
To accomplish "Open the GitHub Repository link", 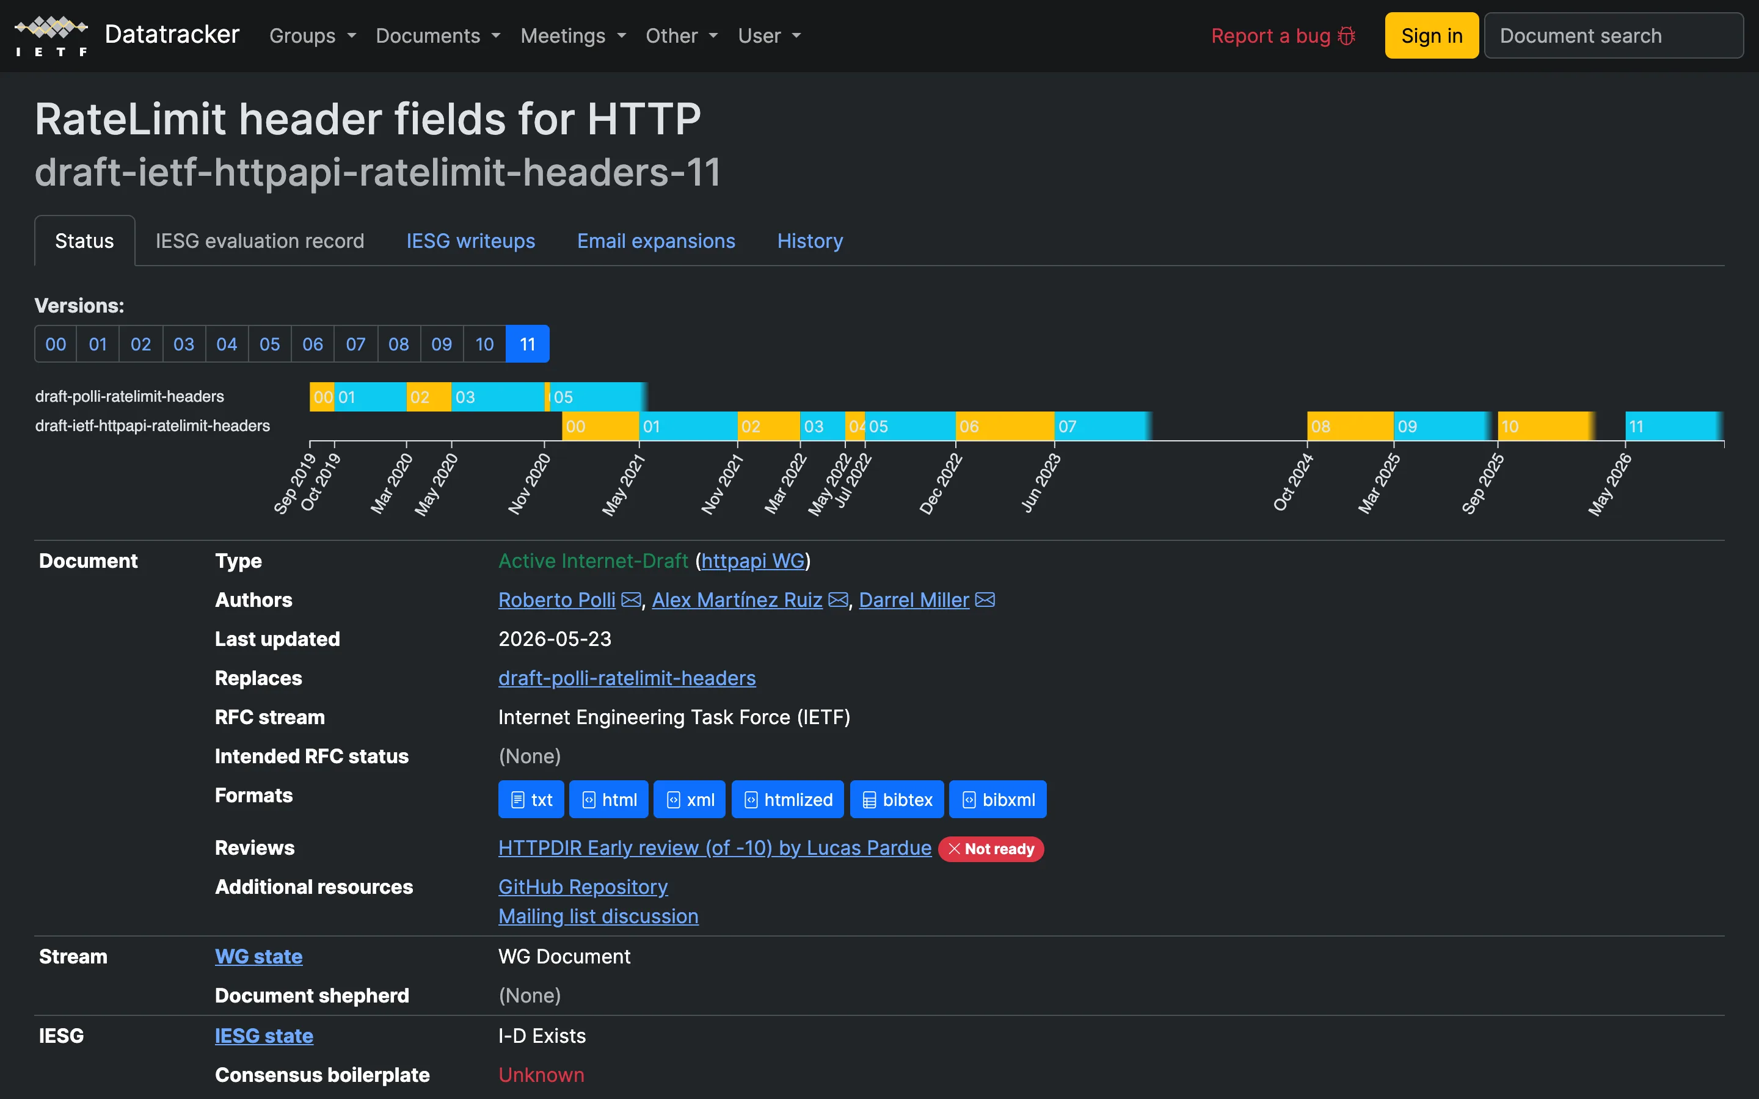I will [583, 887].
